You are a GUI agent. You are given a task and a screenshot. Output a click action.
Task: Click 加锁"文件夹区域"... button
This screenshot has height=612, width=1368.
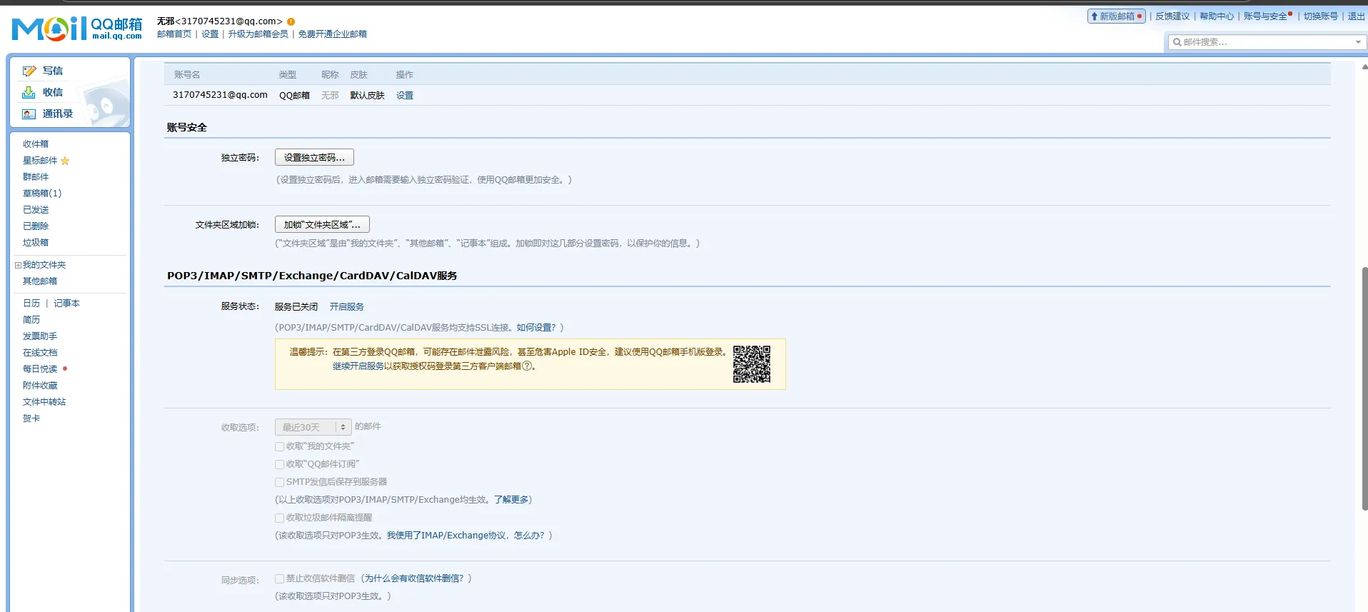[322, 224]
